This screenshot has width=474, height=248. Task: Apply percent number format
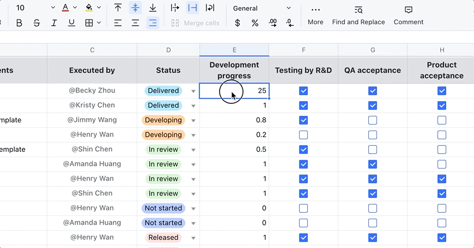tap(255, 23)
